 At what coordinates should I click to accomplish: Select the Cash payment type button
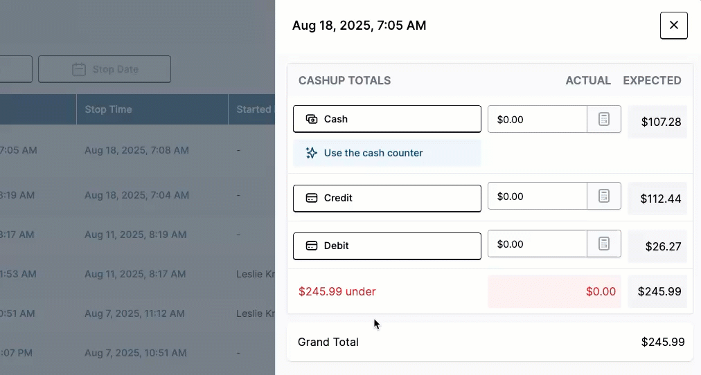click(x=387, y=119)
